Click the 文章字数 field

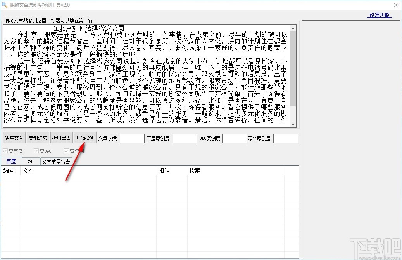point(132,139)
